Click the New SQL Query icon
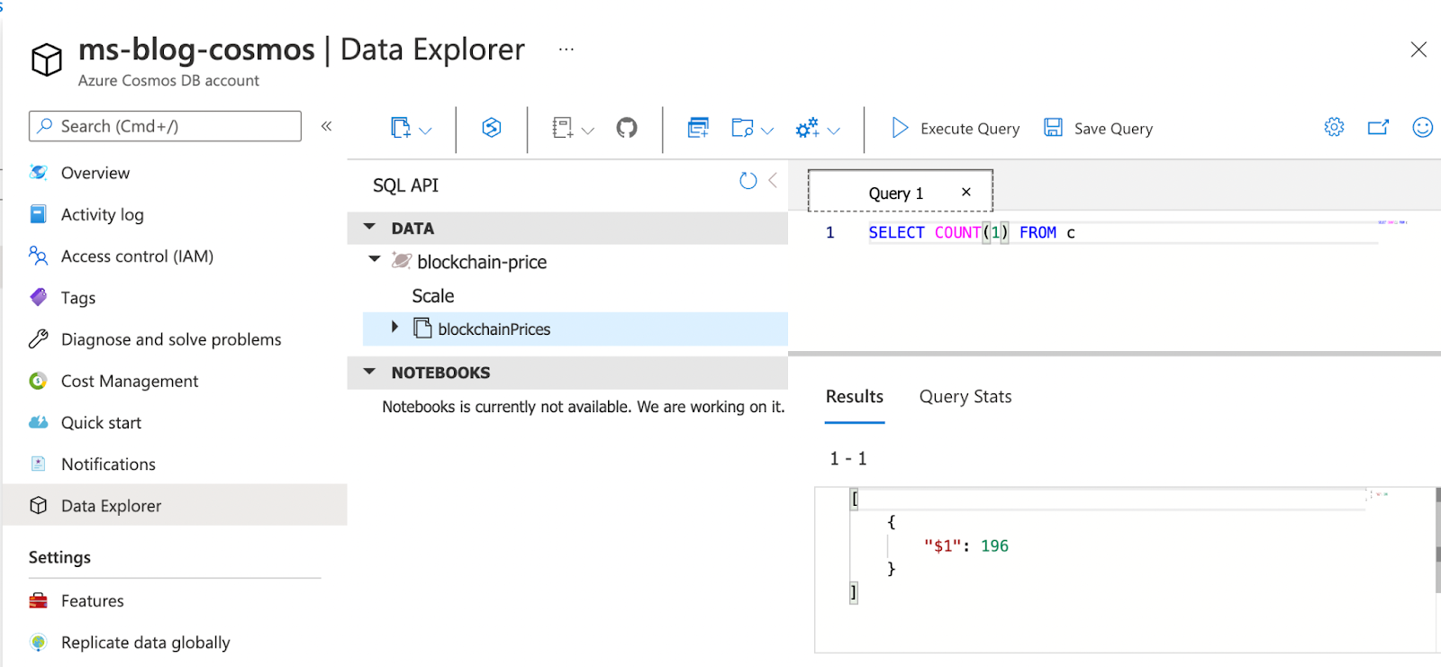Screen dimensions: 1441x667 tap(698, 128)
